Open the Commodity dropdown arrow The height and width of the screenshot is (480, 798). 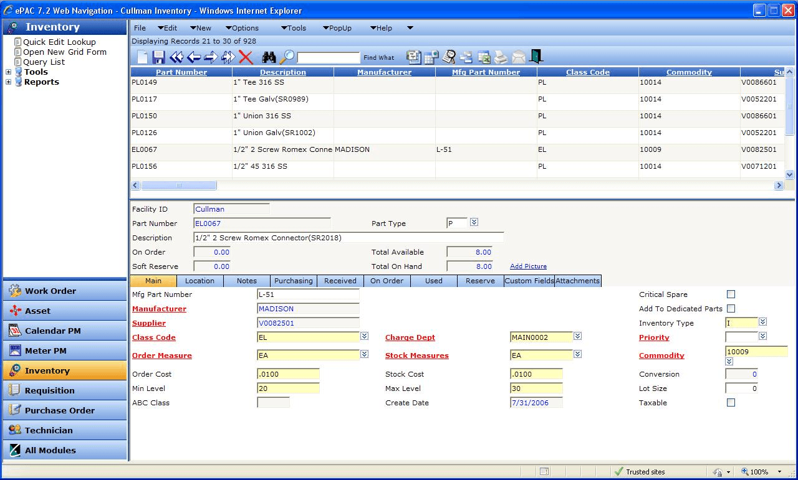(x=729, y=362)
